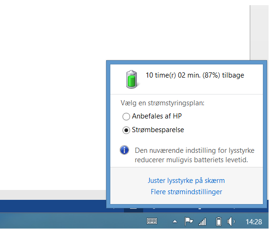Viewport: 269px width, 229px height.
Task: Click the battery icon in system tray
Action: point(219,221)
